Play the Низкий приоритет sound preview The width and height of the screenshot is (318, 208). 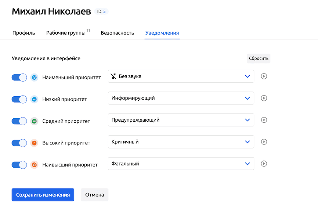pos(264,98)
